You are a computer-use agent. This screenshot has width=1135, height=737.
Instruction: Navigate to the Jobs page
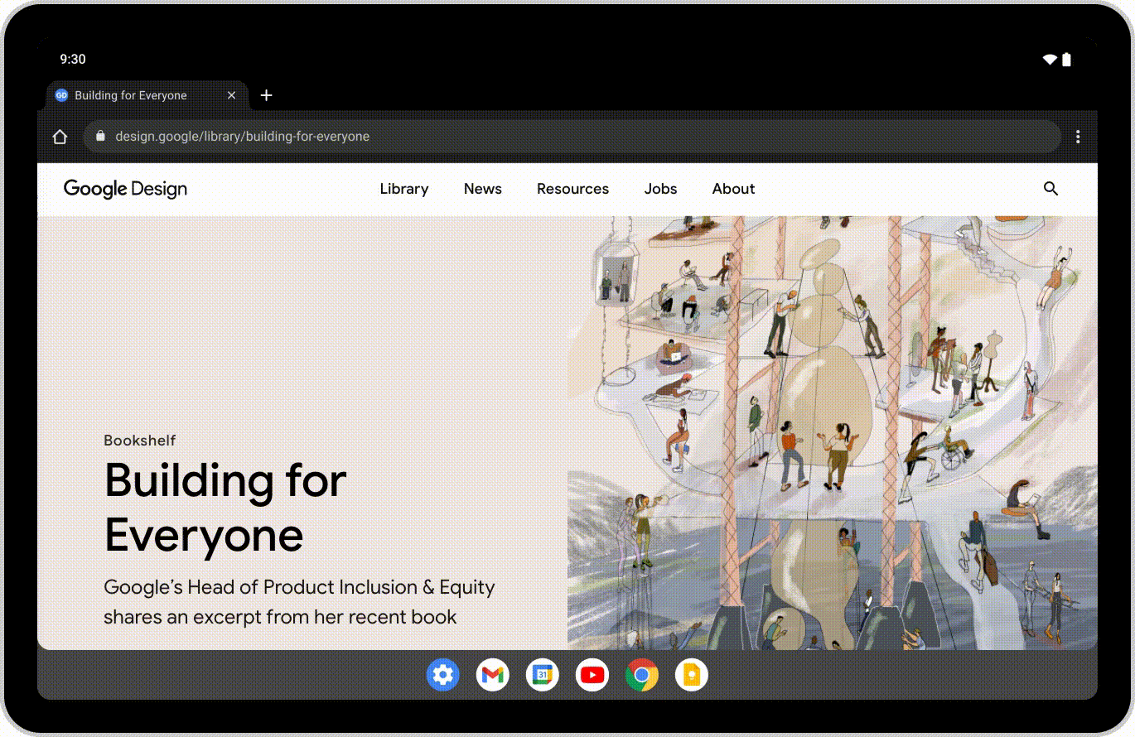pos(661,189)
